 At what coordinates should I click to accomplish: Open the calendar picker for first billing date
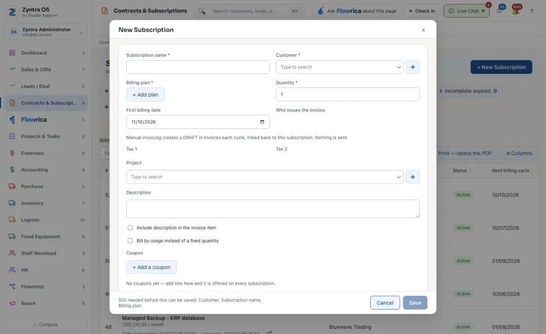[262, 122]
